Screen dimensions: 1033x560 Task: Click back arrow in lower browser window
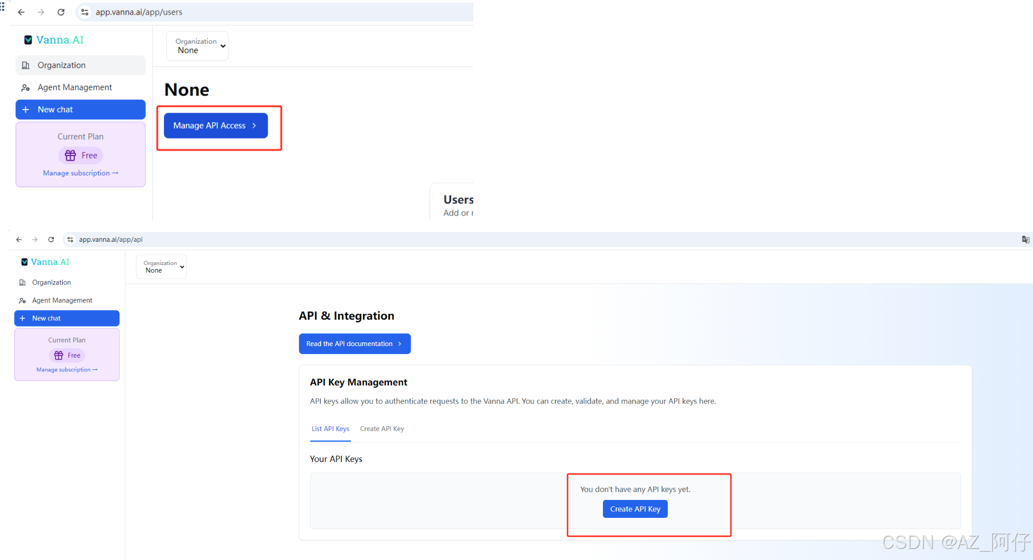(x=19, y=239)
